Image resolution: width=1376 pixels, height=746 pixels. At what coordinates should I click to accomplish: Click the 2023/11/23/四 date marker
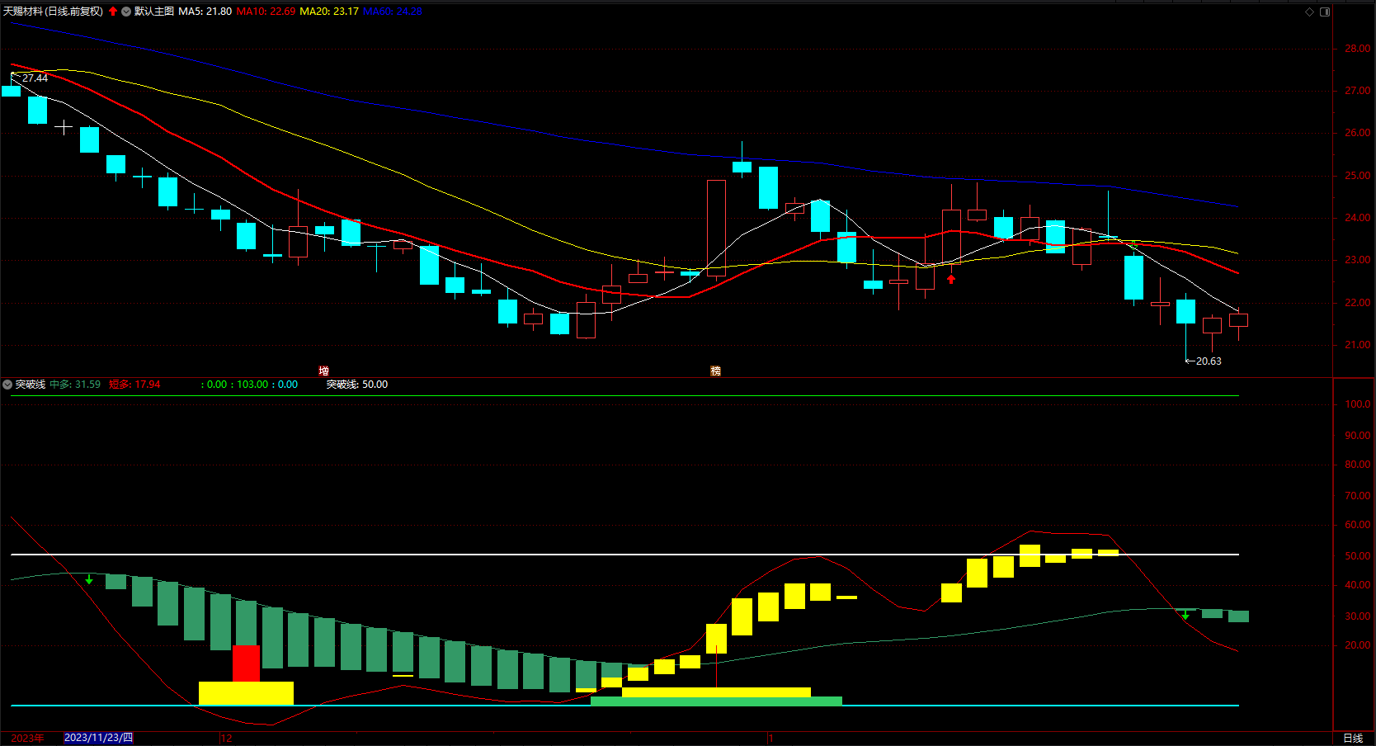pos(98,738)
